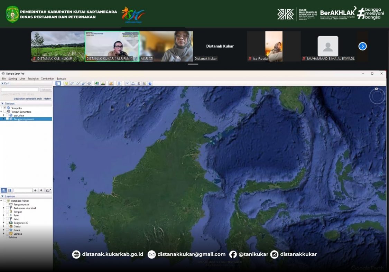Open the historical imagery clock icon
Viewport: 389px width, 272px height.
97,83
